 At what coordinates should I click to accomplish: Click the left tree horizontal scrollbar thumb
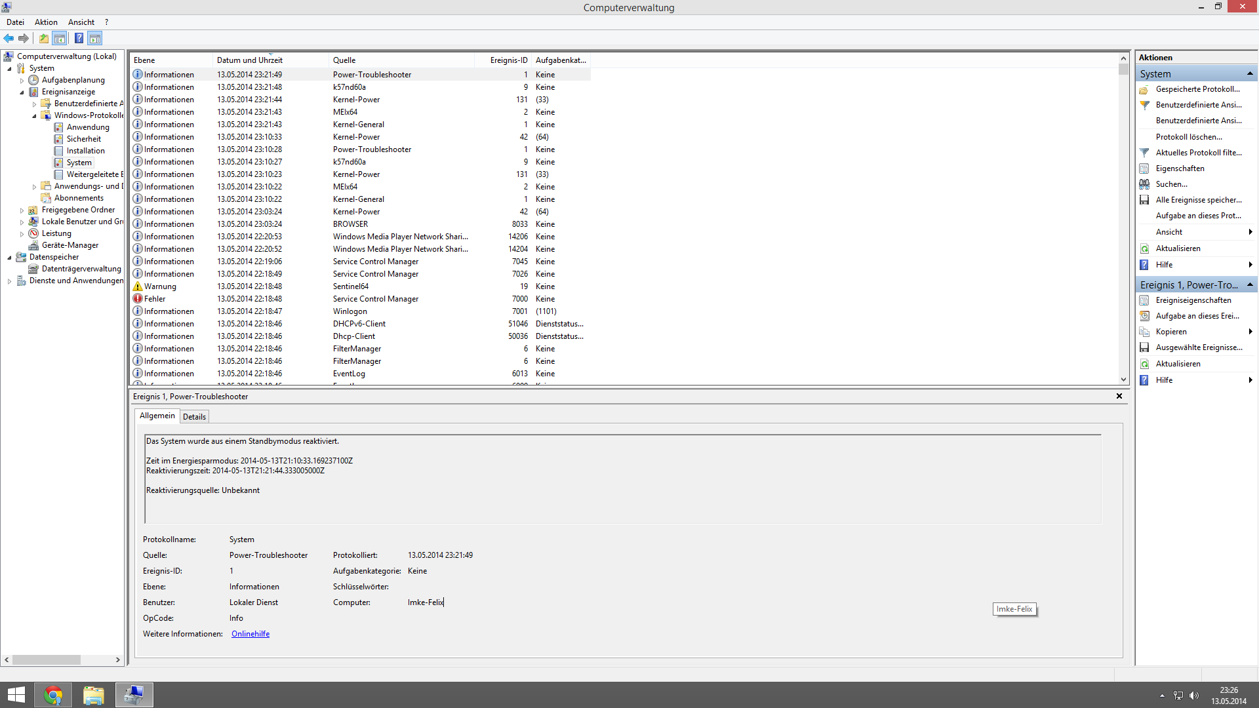click(x=46, y=660)
